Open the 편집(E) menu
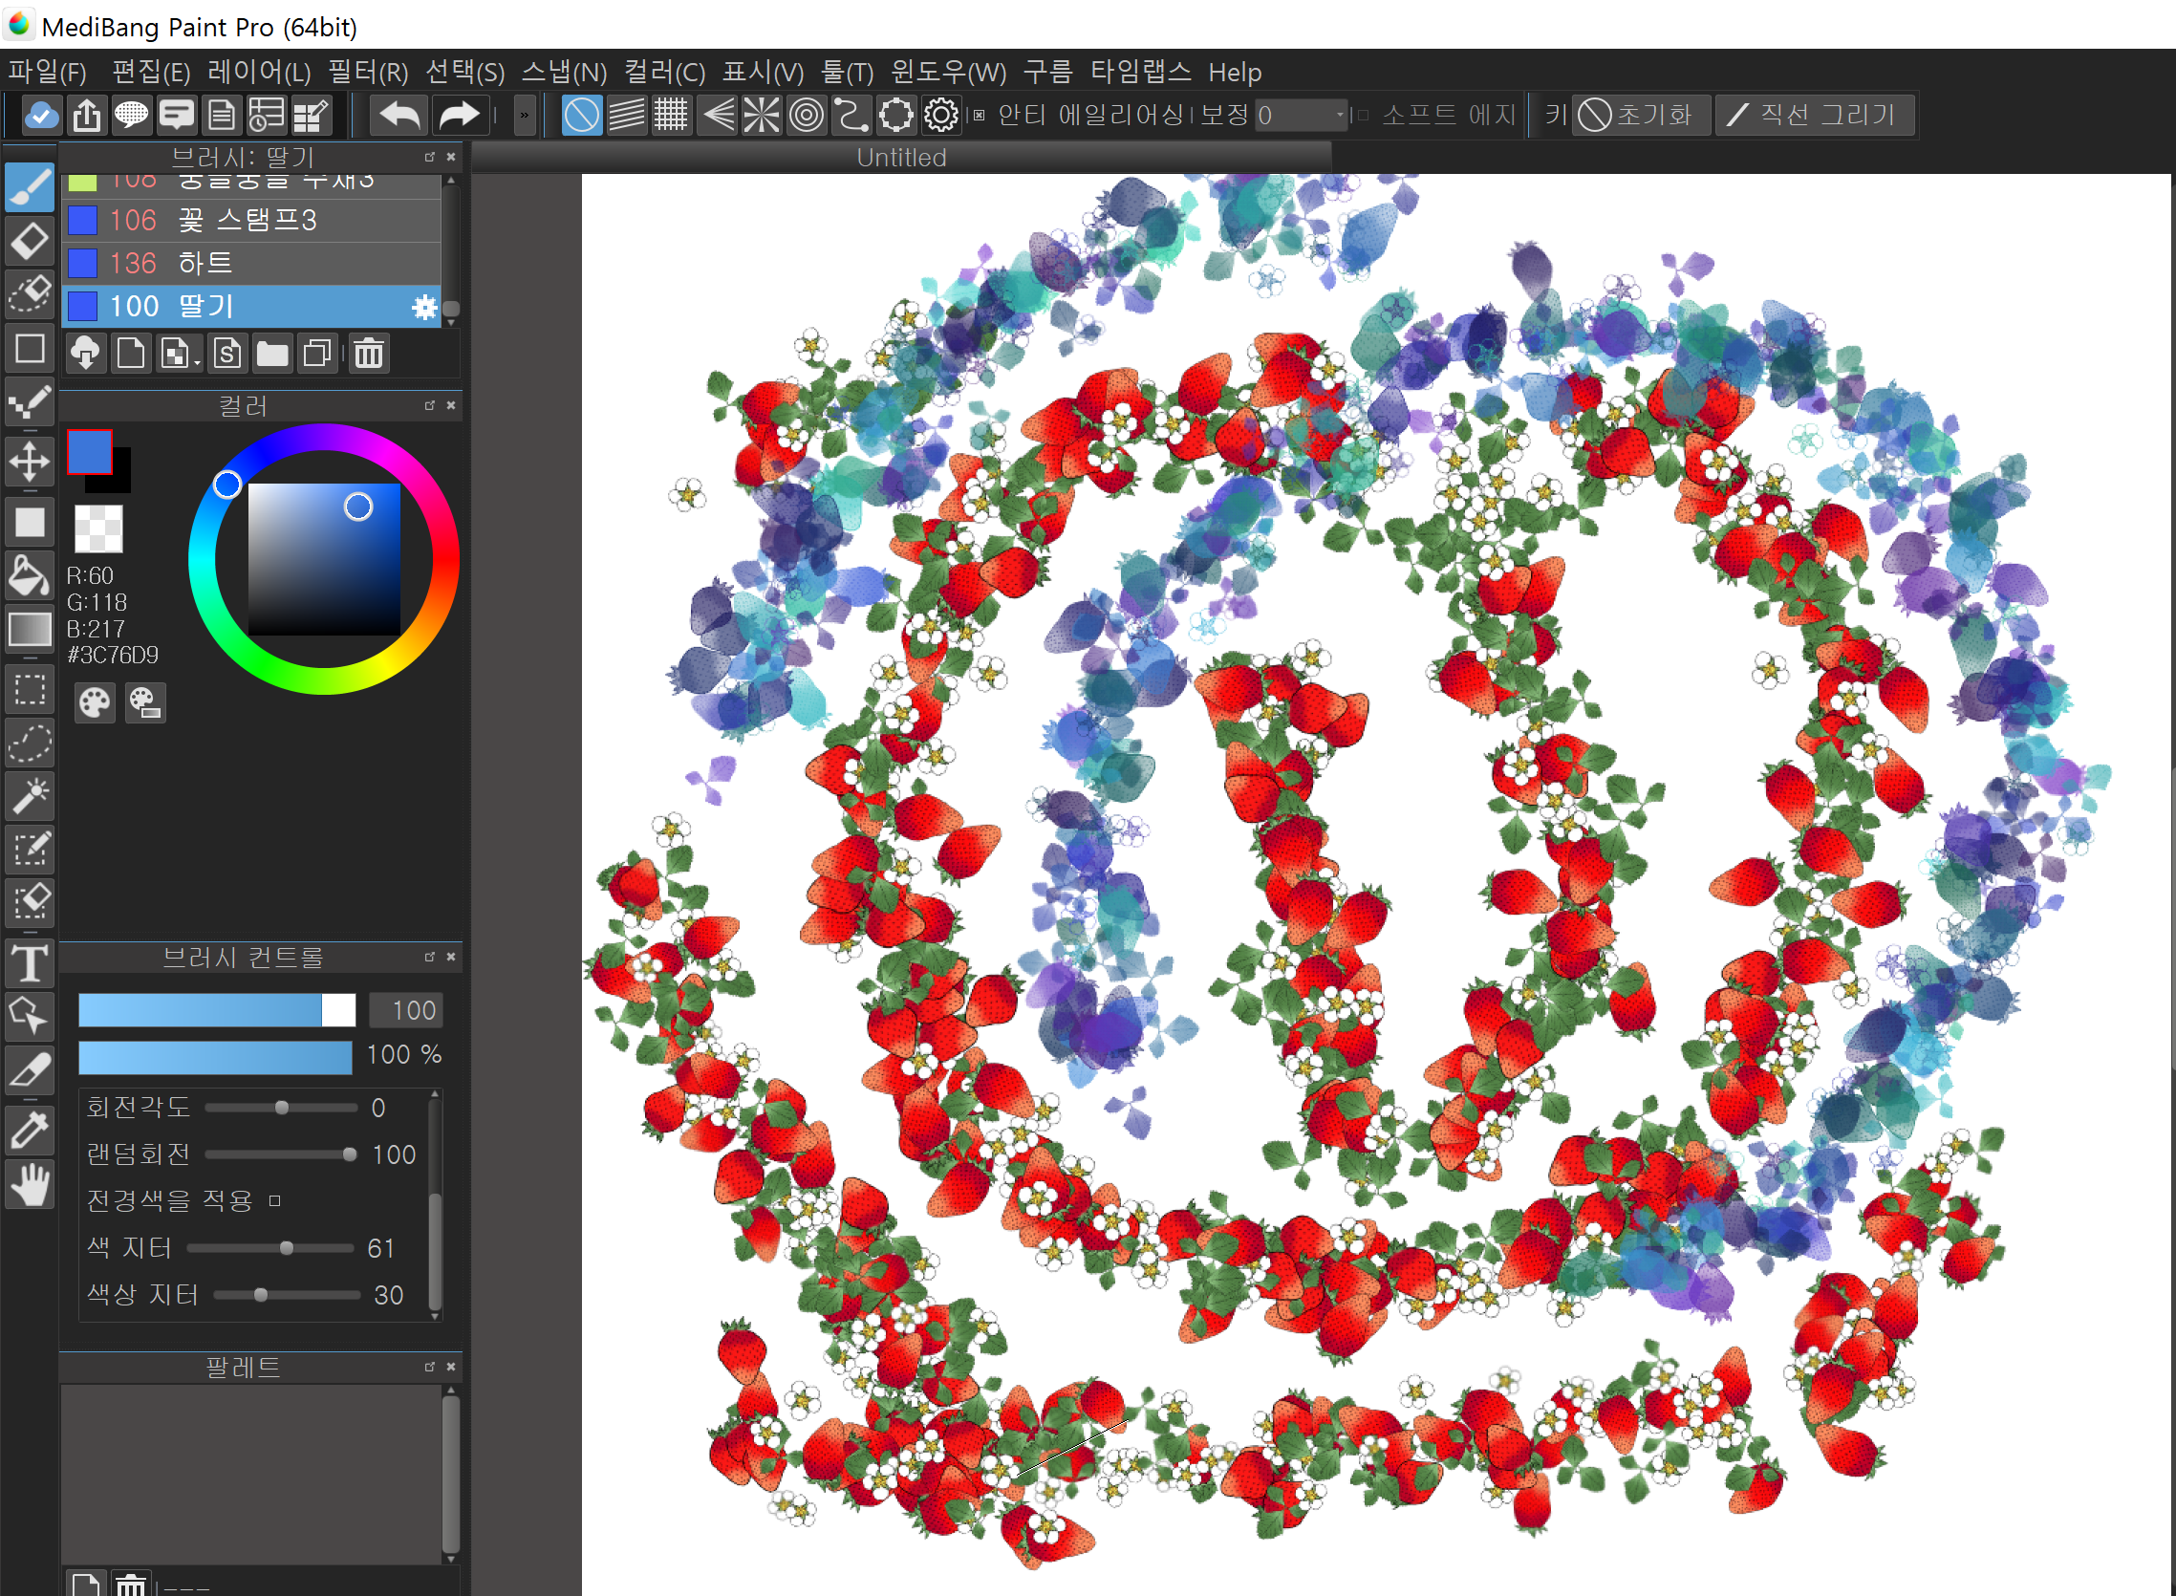The height and width of the screenshot is (1596, 2176). [151, 72]
